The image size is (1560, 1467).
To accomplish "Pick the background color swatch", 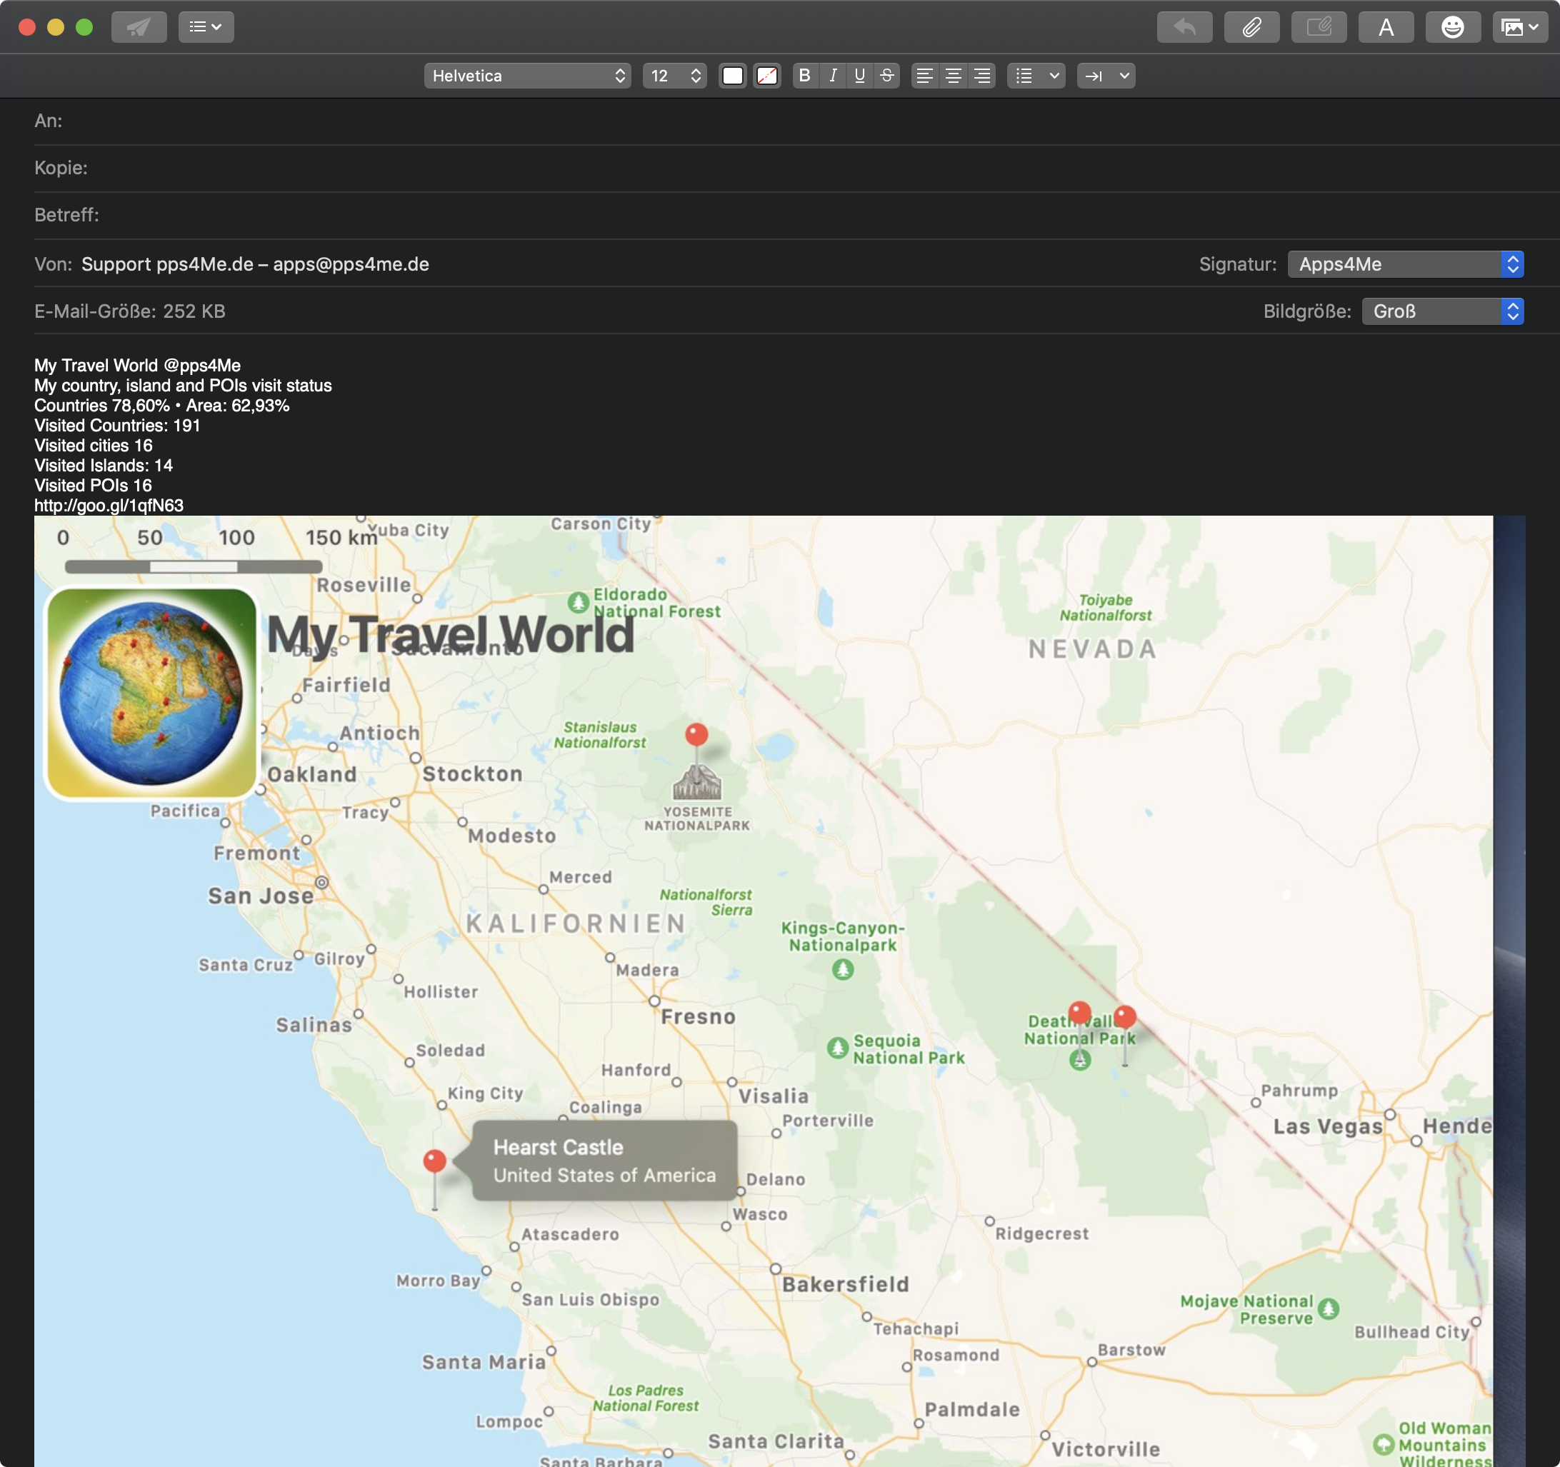I will [x=766, y=76].
